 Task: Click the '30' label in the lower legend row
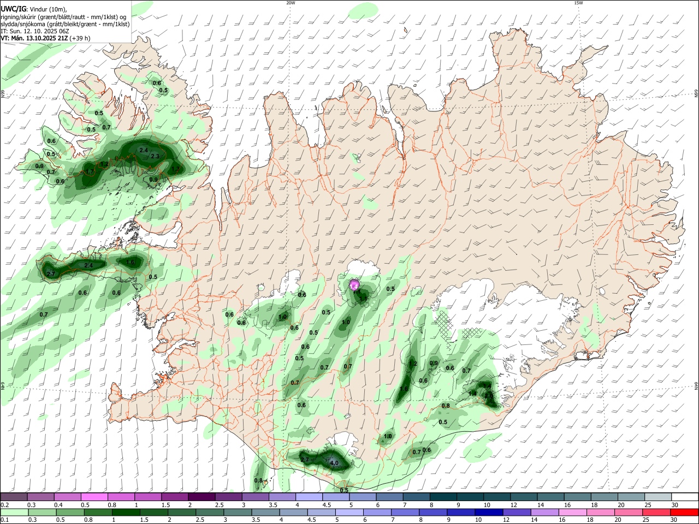(x=674, y=520)
